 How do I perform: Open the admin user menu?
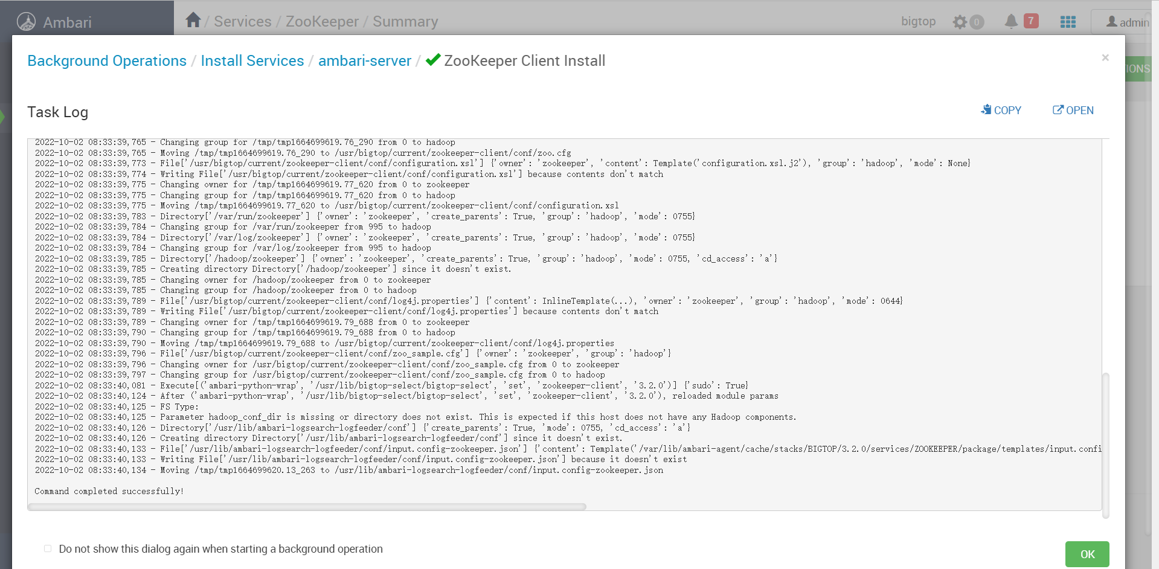coord(1127,22)
